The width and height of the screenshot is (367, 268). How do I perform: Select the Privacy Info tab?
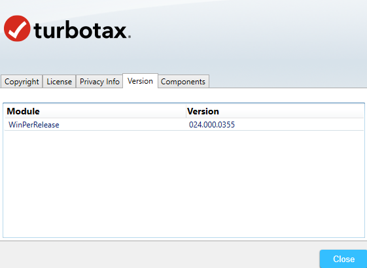[99, 82]
